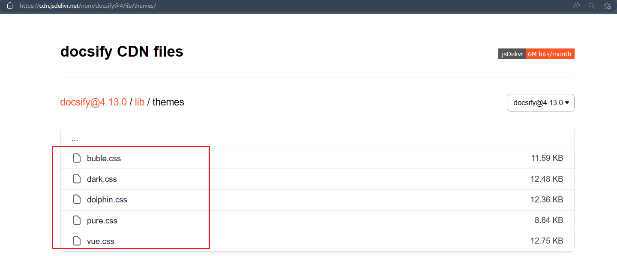
Task: Click the buble.css file icon
Action: click(77, 158)
